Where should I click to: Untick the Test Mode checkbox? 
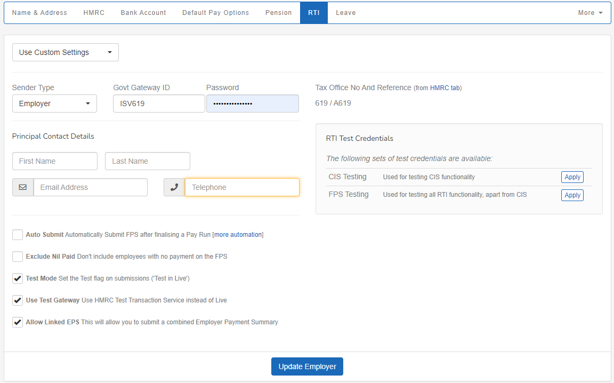coord(18,279)
